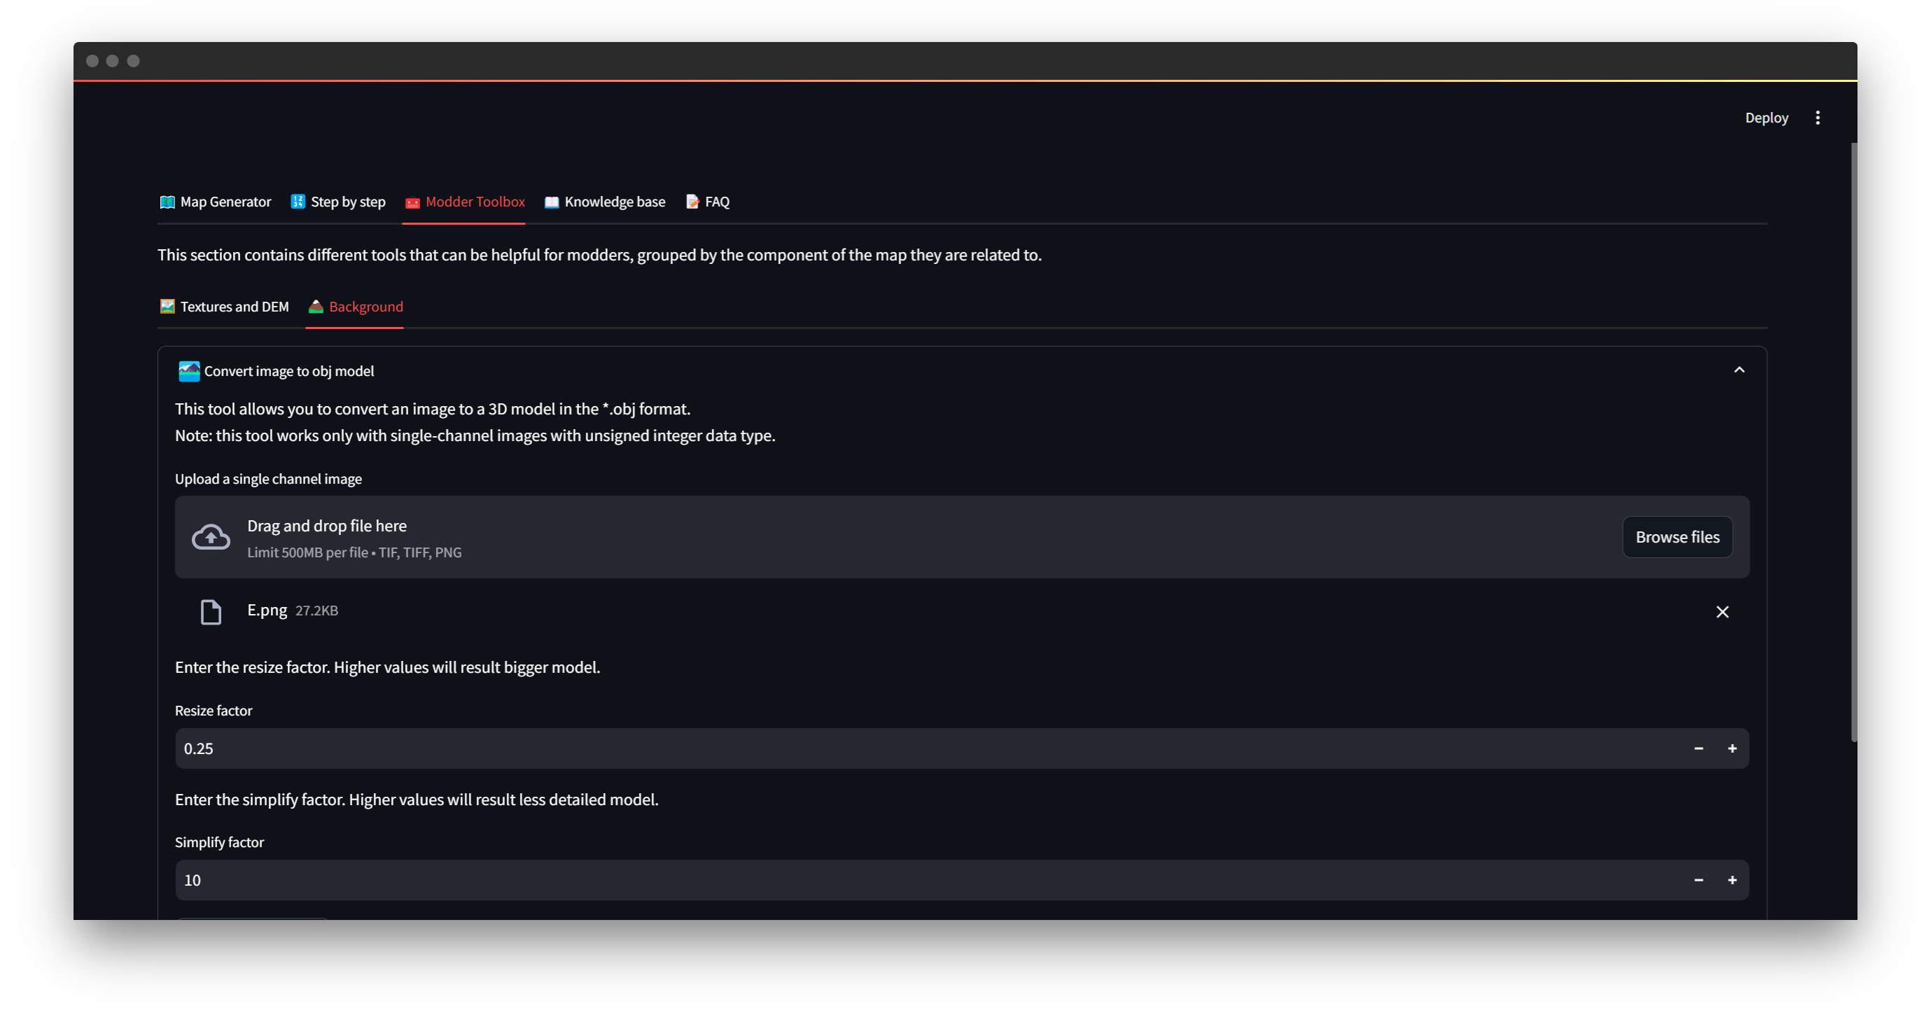Click the Browse files button

(x=1677, y=537)
